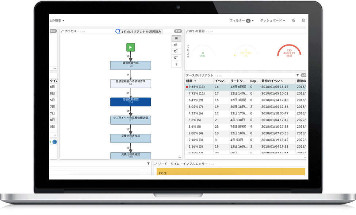This screenshot has height=215, width=356.
Task: Click the green start play node
Action: point(131,47)
